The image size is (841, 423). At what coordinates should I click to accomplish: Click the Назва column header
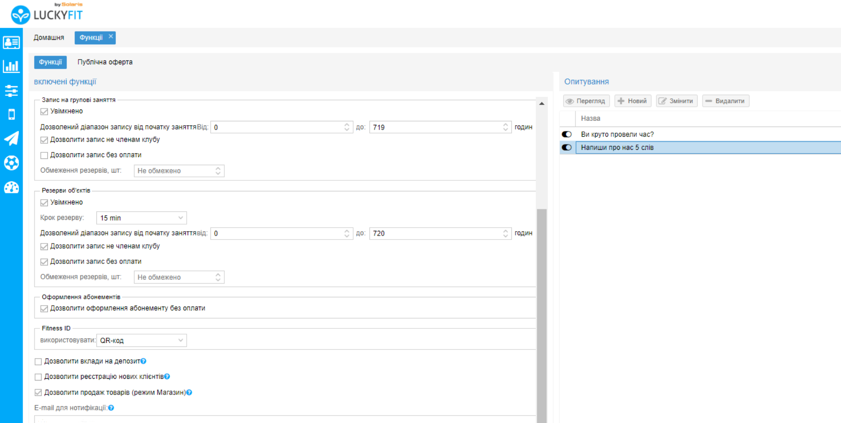pos(708,119)
